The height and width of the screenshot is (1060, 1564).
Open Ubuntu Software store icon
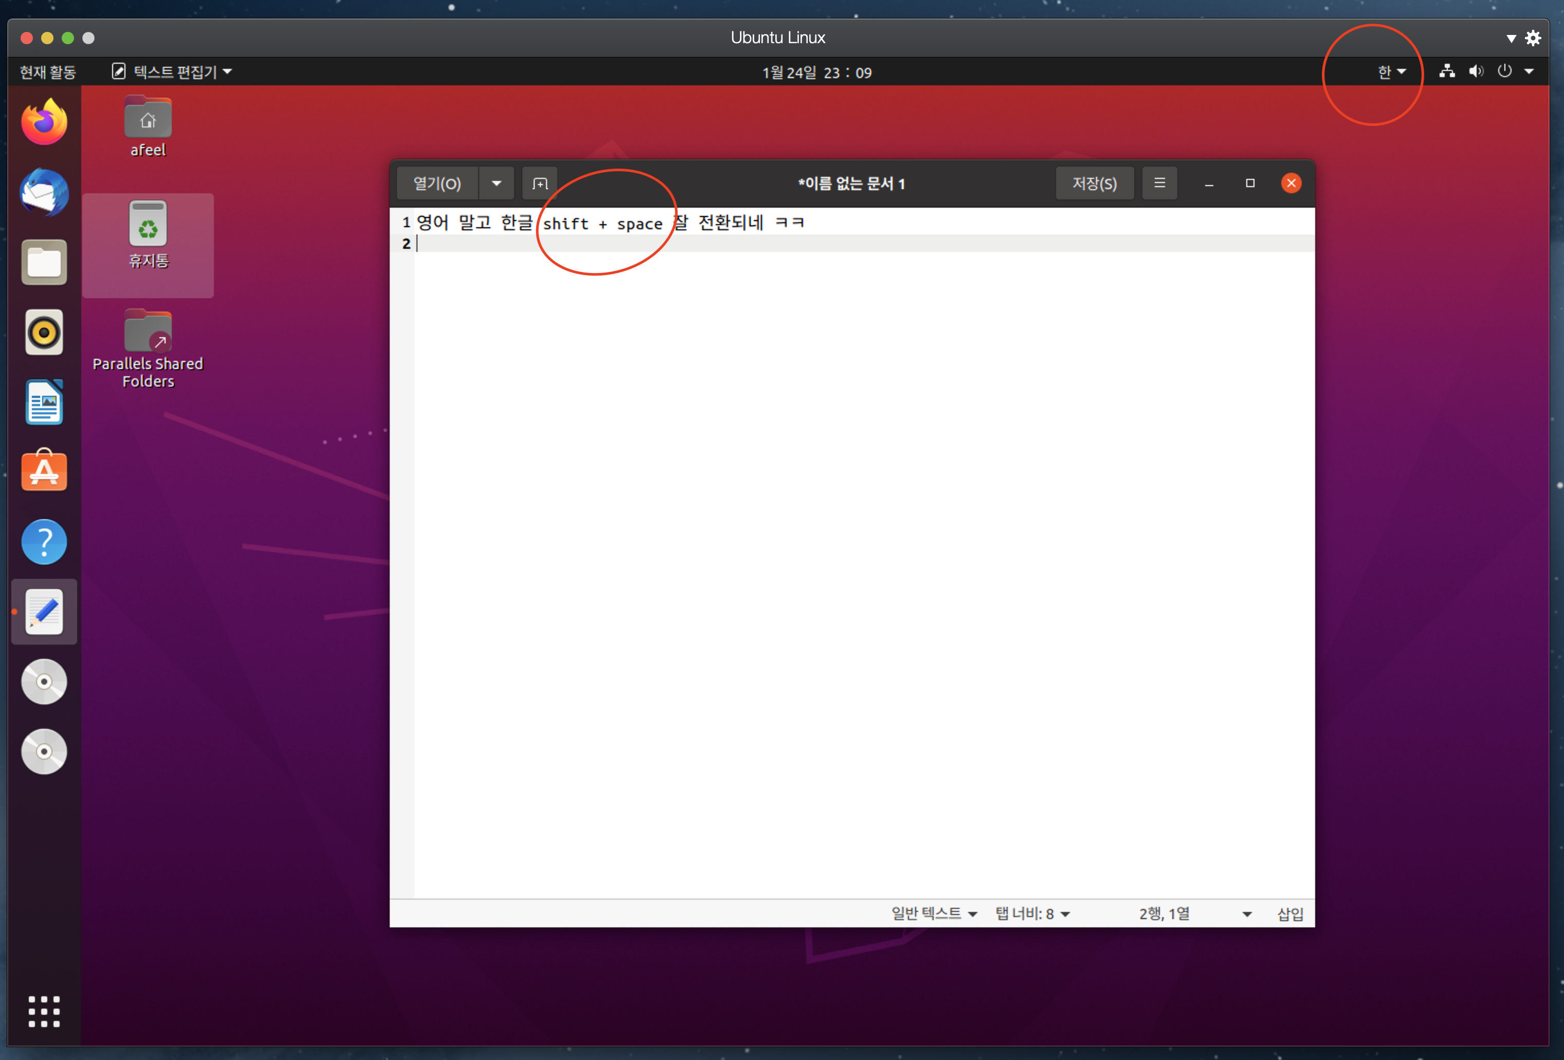44,472
